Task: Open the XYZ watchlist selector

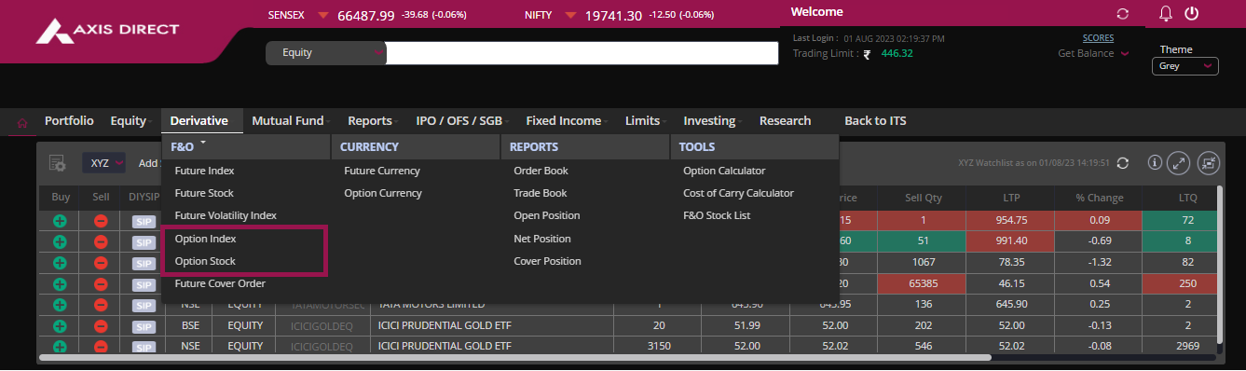Action: coord(103,163)
